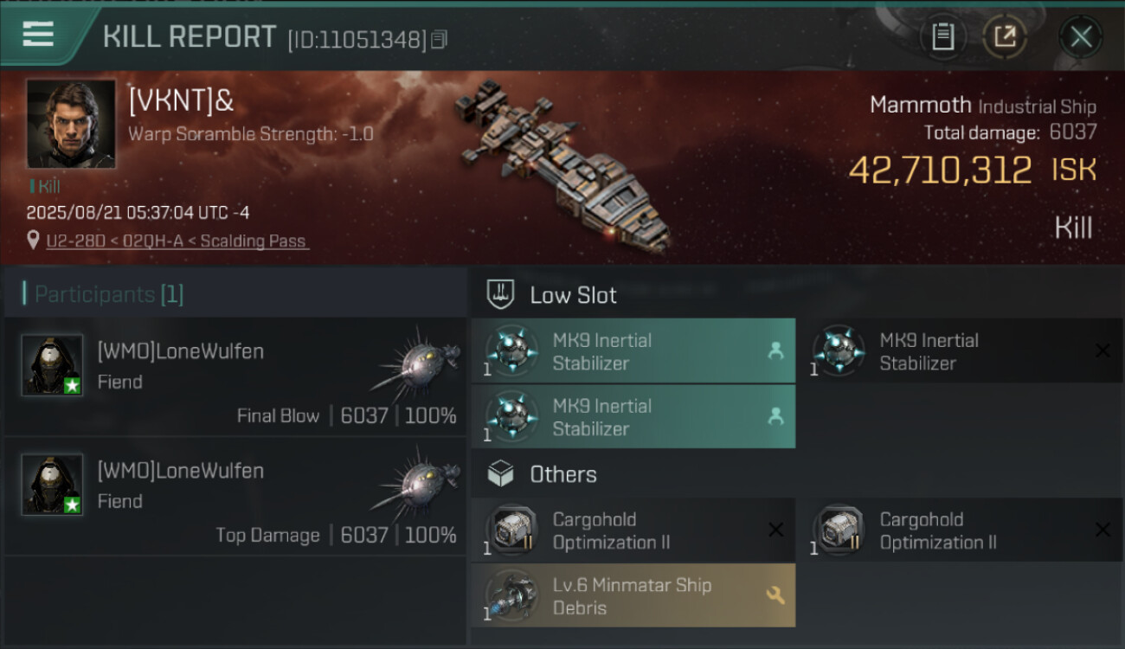Select the Low Slot section header
Image resolution: width=1125 pixels, height=649 pixels.
click(573, 295)
